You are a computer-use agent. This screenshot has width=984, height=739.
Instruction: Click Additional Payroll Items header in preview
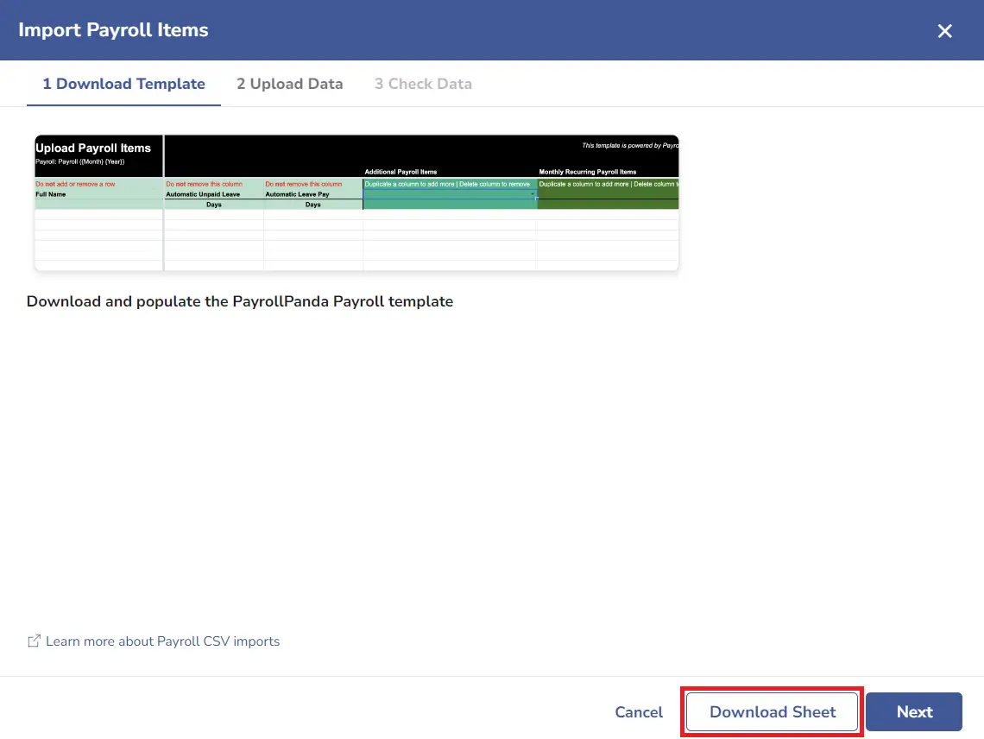click(401, 172)
